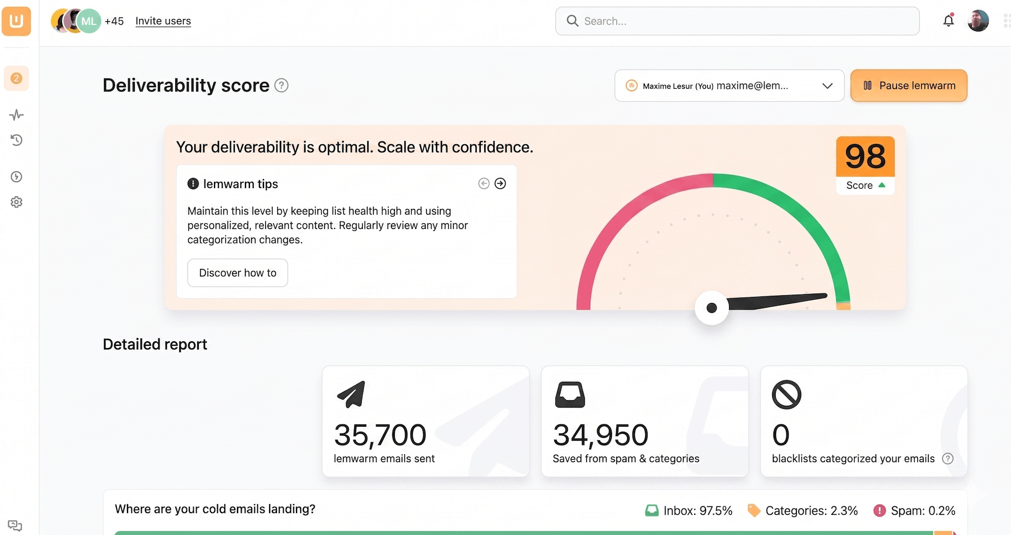The width and height of the screenshot is (1011, 535).
Task: Click the lemwarm tips info icon
Action: (193, 184)
